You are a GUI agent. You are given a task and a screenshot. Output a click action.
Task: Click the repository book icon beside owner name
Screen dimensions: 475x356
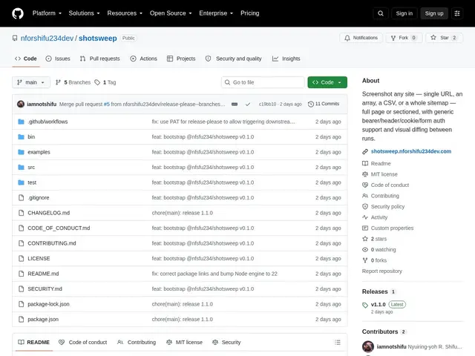[x=15, y=38]
